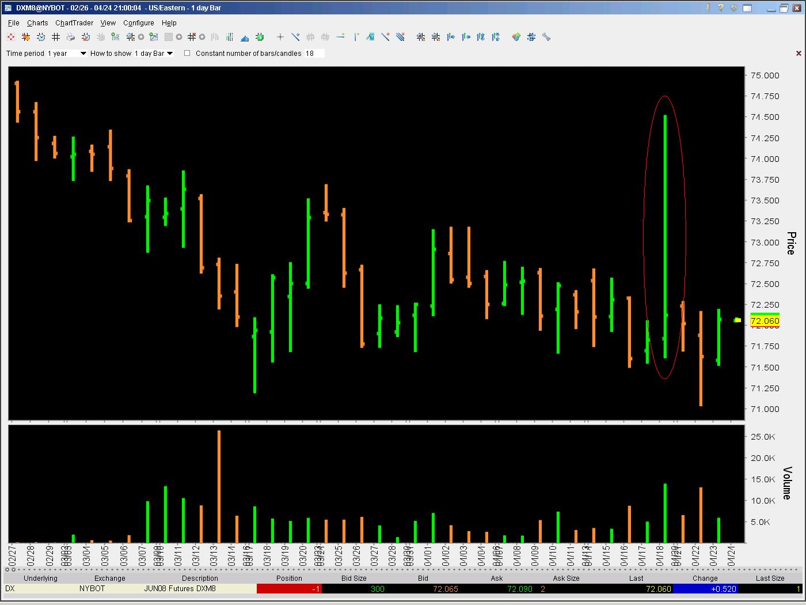
Task: Enable the Constant number of bars/candles checkbox
Action: point(187,53)
